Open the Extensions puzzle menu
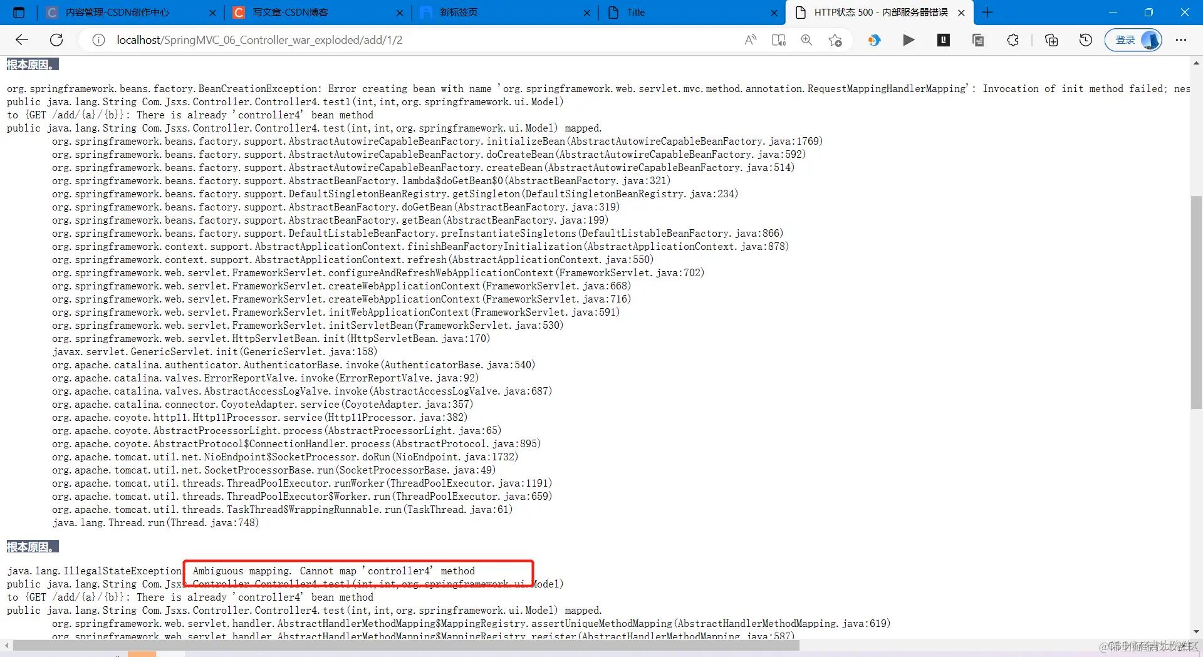 coord(1013,40)
